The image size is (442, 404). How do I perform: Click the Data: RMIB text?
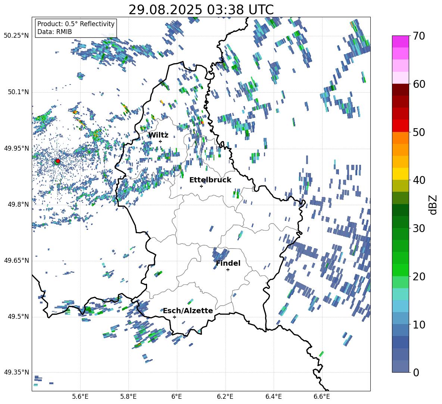click(55, 32)
